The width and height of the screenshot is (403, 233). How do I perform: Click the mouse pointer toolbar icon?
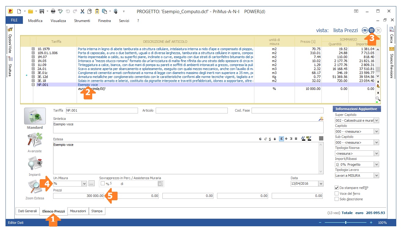pyautogui.click(x=116, y=11)
